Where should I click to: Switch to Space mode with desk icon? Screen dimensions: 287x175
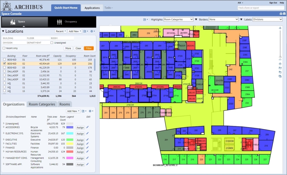click(24, 22)
